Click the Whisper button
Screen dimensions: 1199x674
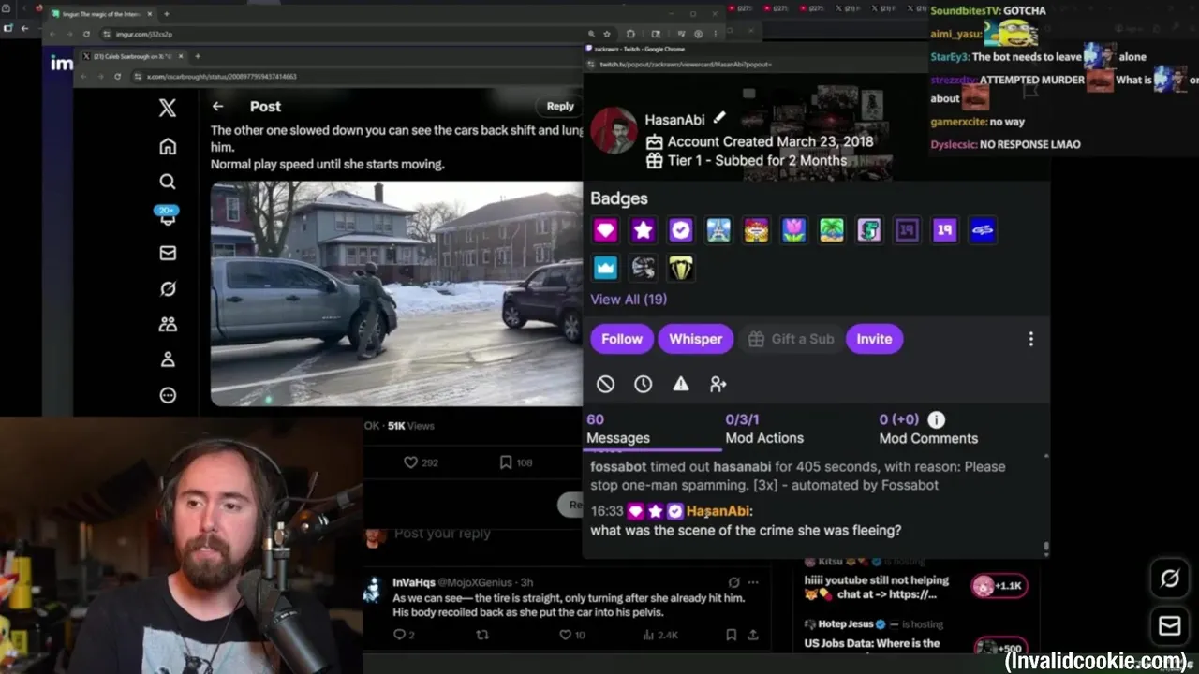click(x=695, y=339)
